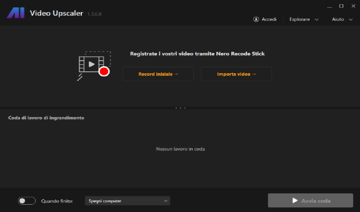Click the AI Video Upscaler logo
This screenshot has width=360, height=212.
[15, 13]
